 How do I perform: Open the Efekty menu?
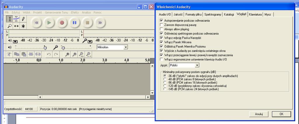click(x=75, y=12)
